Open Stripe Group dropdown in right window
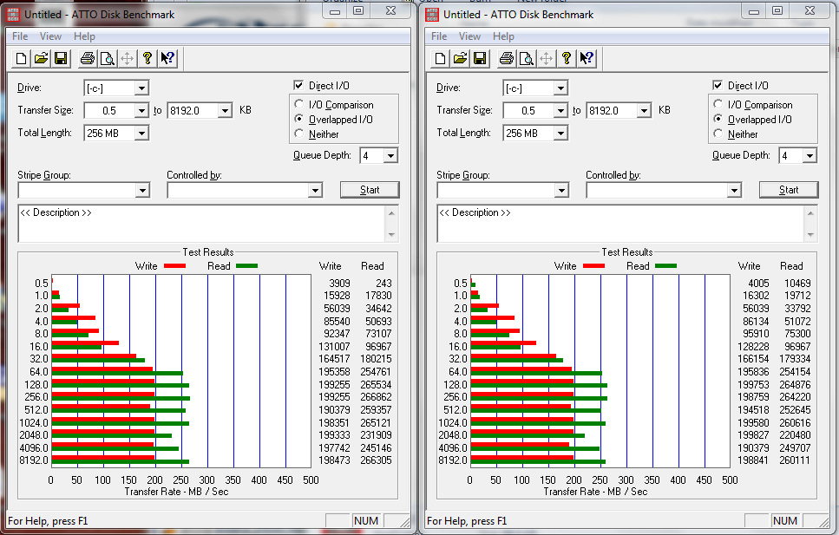Viewport: 839px width, 535px height. click(x=560, y=191)
